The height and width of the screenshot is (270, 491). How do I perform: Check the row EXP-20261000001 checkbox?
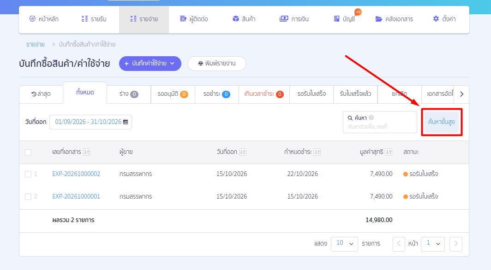point(28,197)
